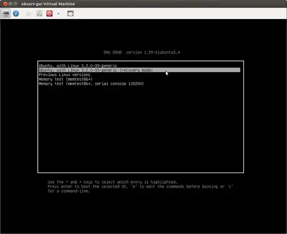Shut down VM with red power button
Screen dimensions: 287x234
49,13
